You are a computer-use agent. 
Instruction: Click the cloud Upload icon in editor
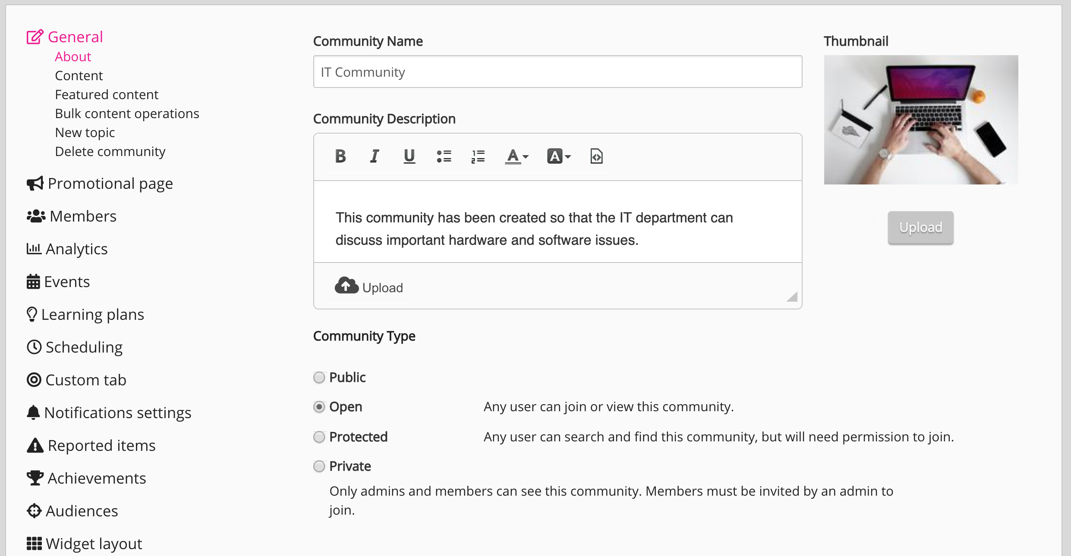347,286
